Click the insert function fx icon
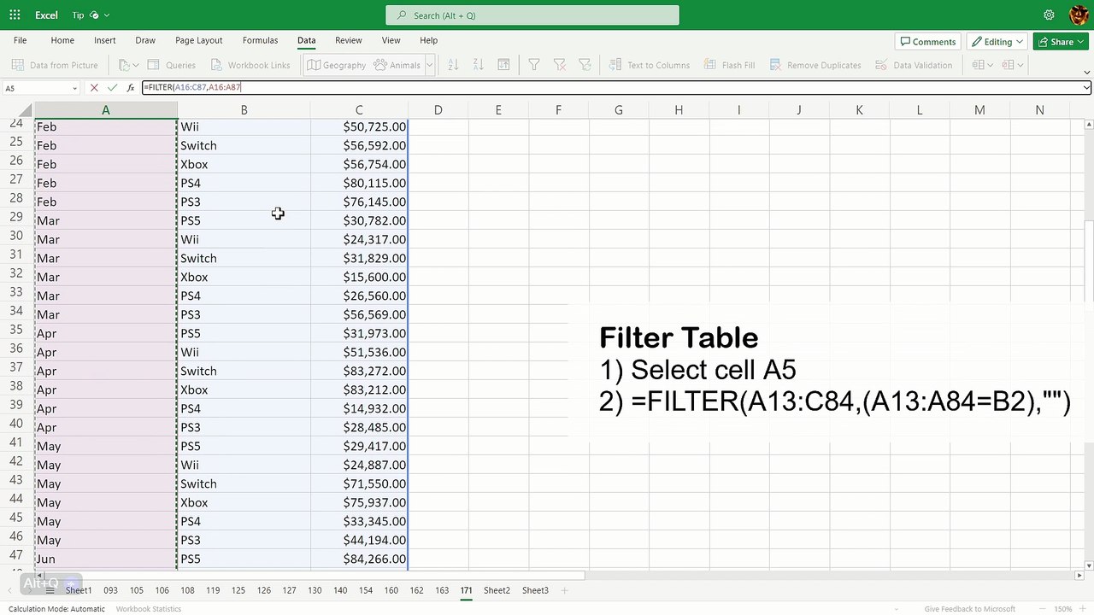Screen dimensions: 1094x615 [x=130, y=87]
